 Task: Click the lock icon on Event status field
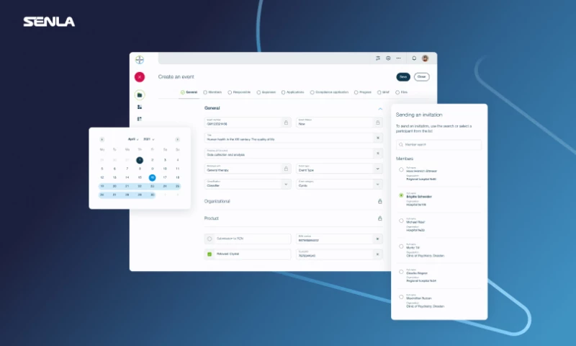[x=377, y=123]
